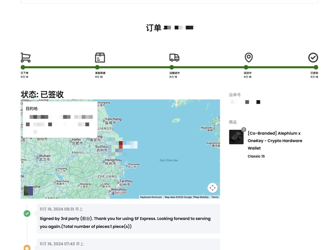Image resolution: width=323 pixels, height=250 pixels.
Task: Click the checkmark circle delivered icon
Action: (313, 57)
